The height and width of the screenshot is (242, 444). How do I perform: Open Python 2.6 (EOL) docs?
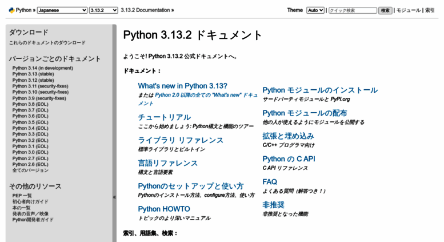[30, 165]
